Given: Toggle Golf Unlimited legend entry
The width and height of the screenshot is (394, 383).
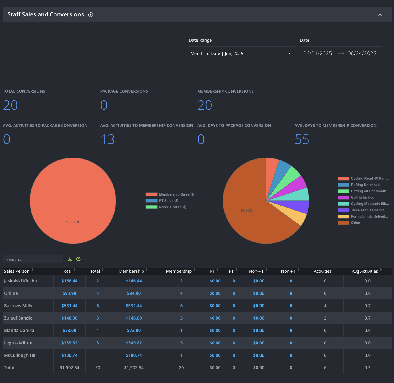Looking at the screenshot, I should [356, 198].
